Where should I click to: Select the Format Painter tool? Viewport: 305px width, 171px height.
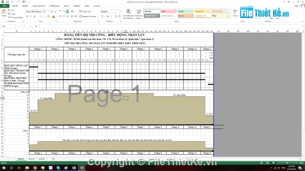point(16,18)
